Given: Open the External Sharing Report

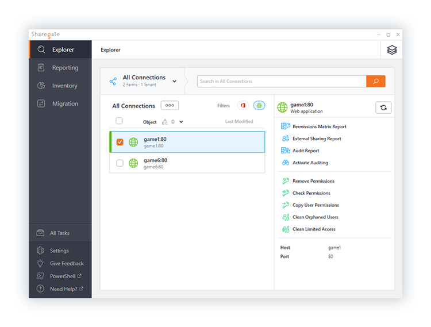Looking at the screenshot, I should click(317, 139).
